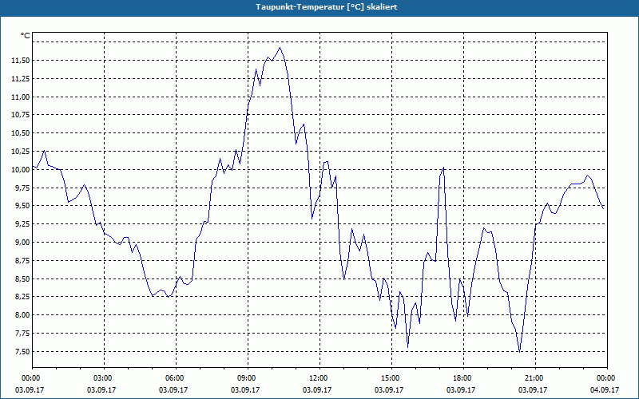Select the 06:00 time label
This screenshot has width=639, height=399.
coord(176,378)
